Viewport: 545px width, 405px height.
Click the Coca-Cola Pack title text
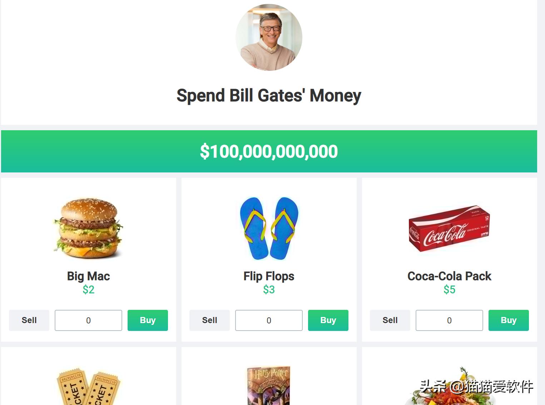(x=449, y=276)
